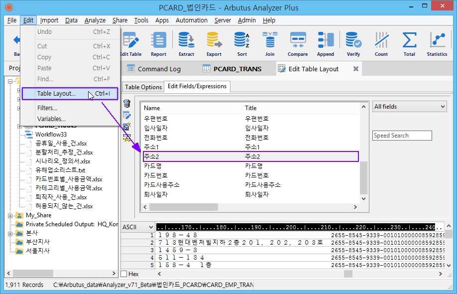
Task: Click the define data field icon below fx
Action: click(x=127, y=138)
